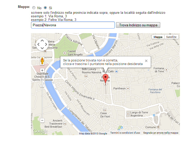Viewport: 184px width, 141px height.
Task: Pan the map down with the arrow
Action: coord(42,48)
